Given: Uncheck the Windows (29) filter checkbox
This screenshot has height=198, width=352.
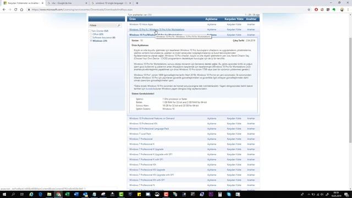Looking at the screenshot, I should tap(91, 41).
